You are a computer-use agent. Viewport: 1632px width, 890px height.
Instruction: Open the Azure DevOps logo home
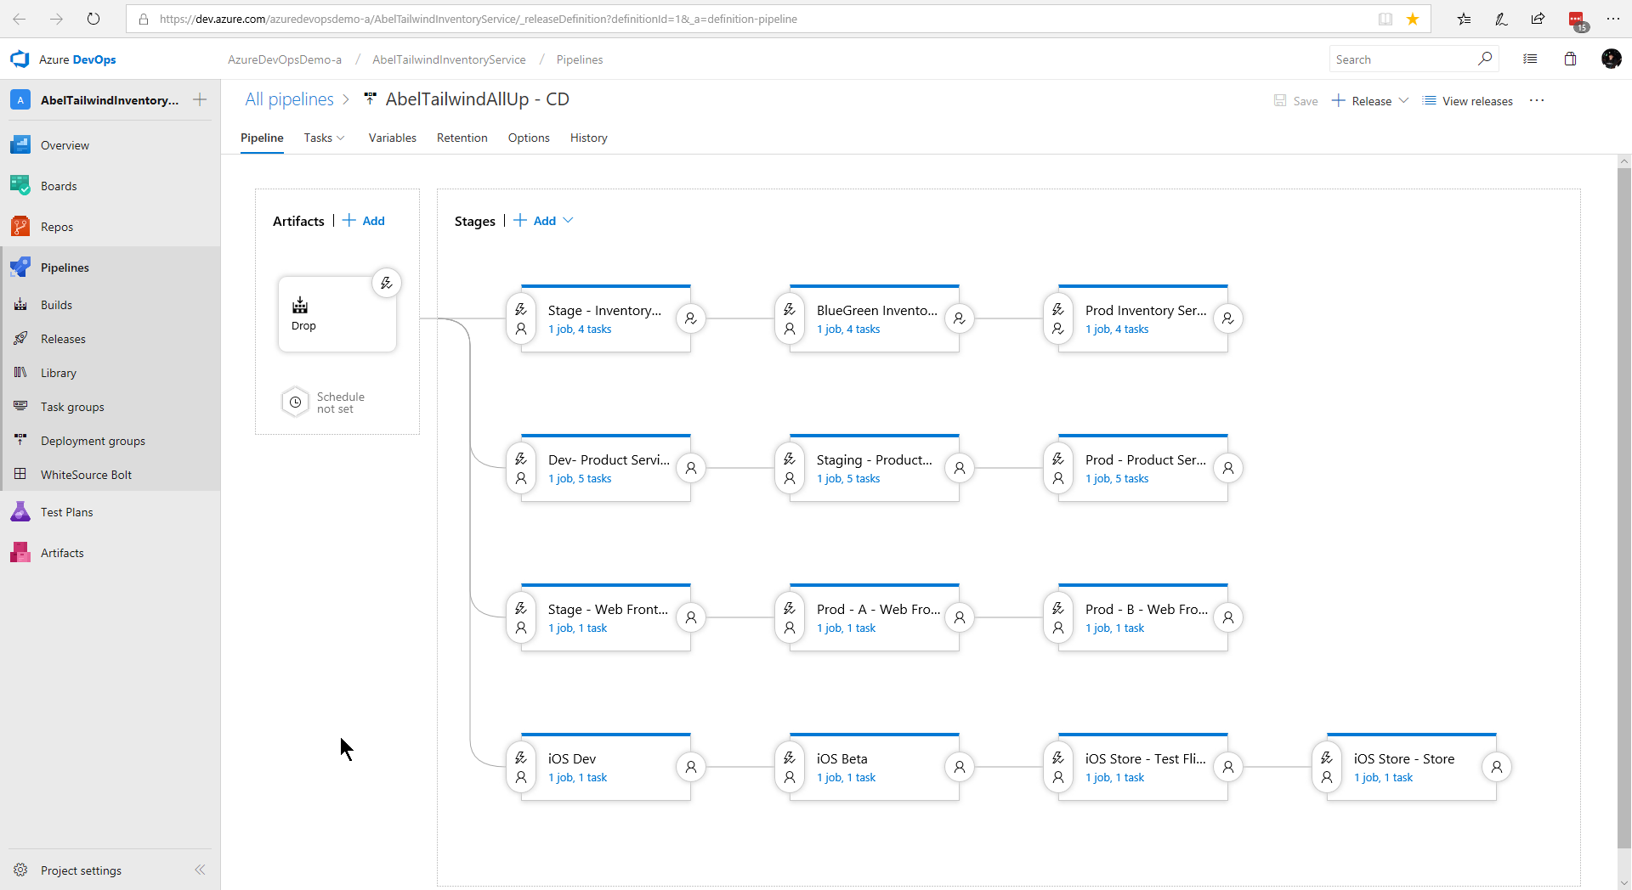(20, 59)
